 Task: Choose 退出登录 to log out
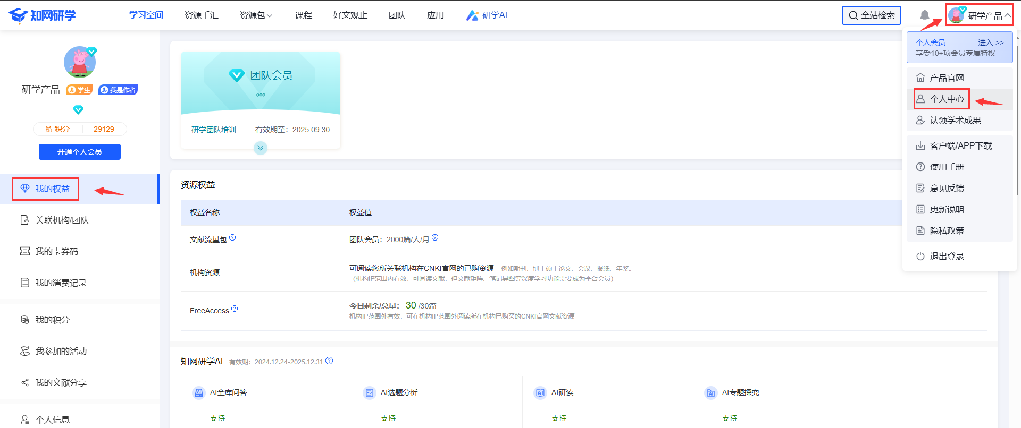click(x=946, y=256)
